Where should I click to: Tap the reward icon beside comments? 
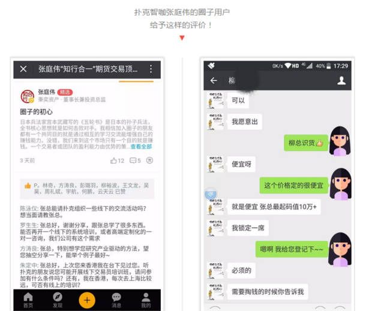pos(149,161)
